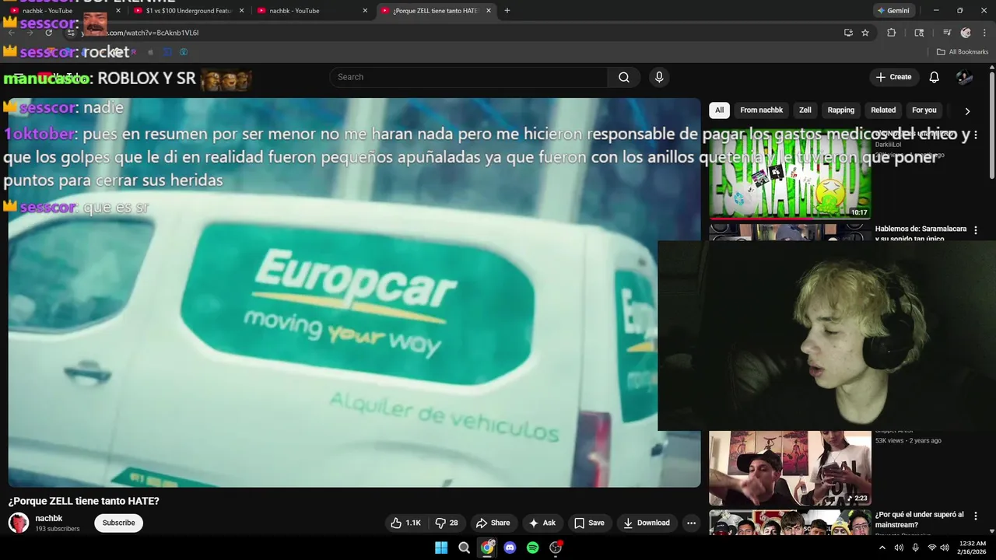Screen dimensions: 996x560
Task: Switch to '$1 vs $100 Underground' browser tab
Action: 190,11
